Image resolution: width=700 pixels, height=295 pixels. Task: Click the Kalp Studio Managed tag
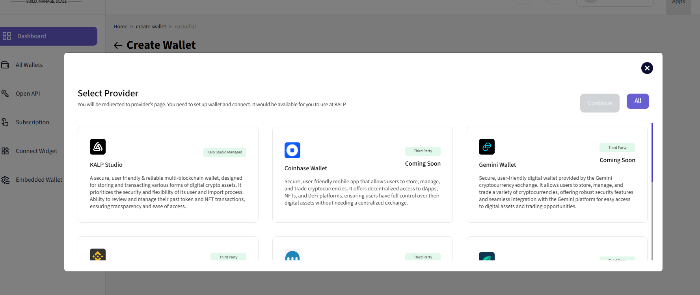225,152
